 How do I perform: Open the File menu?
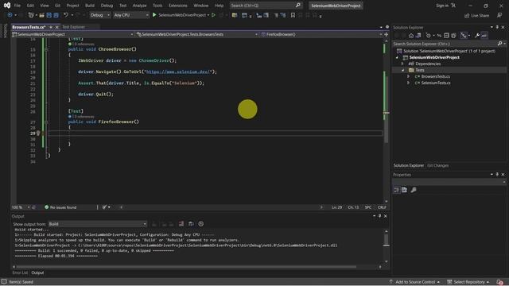pyautogui.click(x=17, y=6)
